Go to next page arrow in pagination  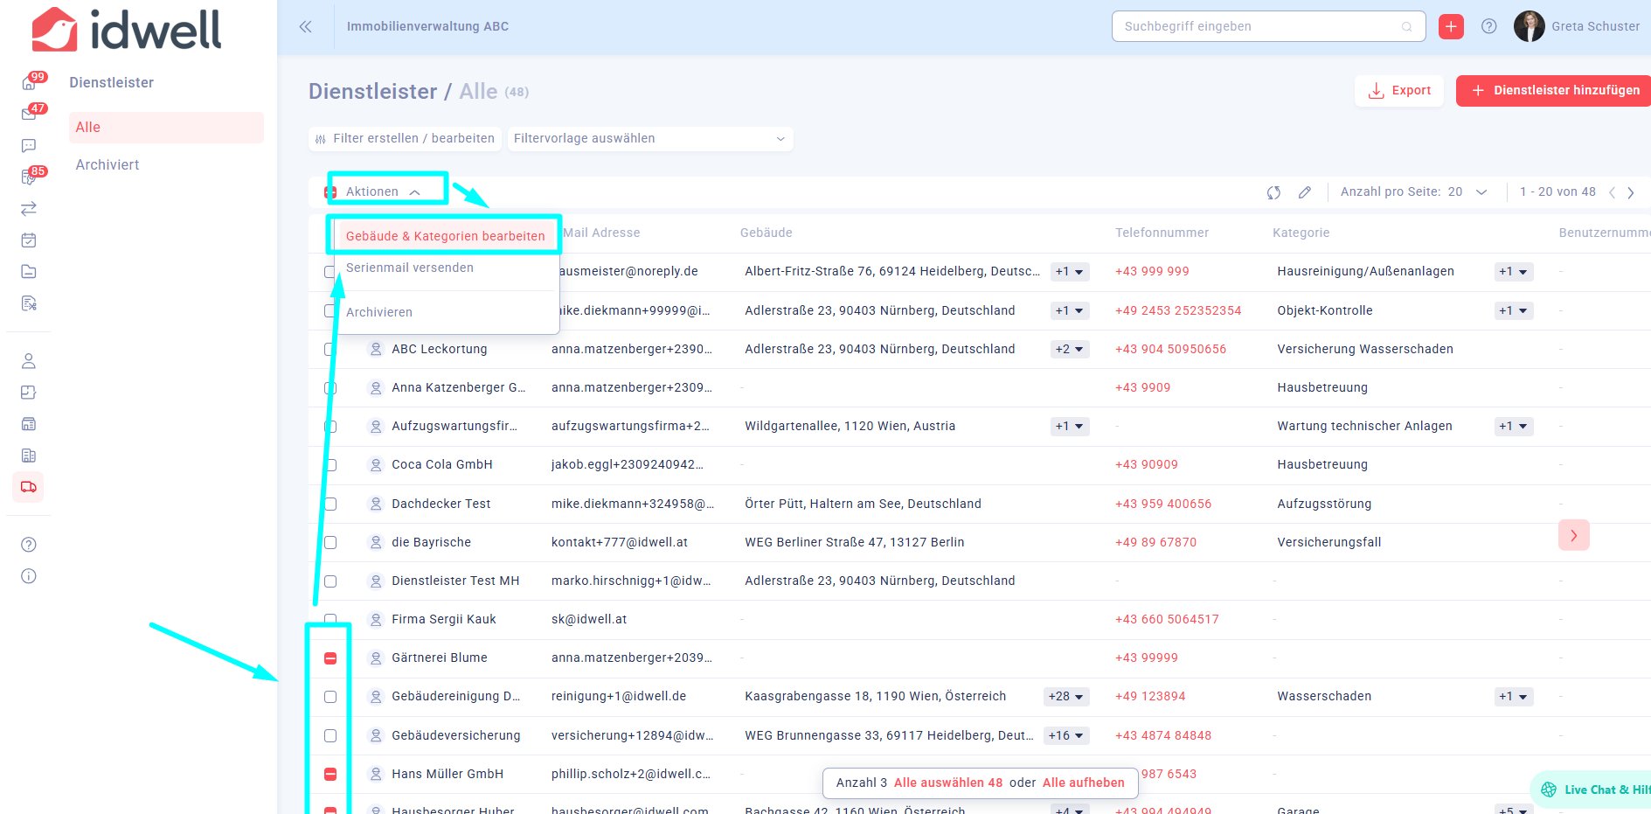pos(1631,192)
